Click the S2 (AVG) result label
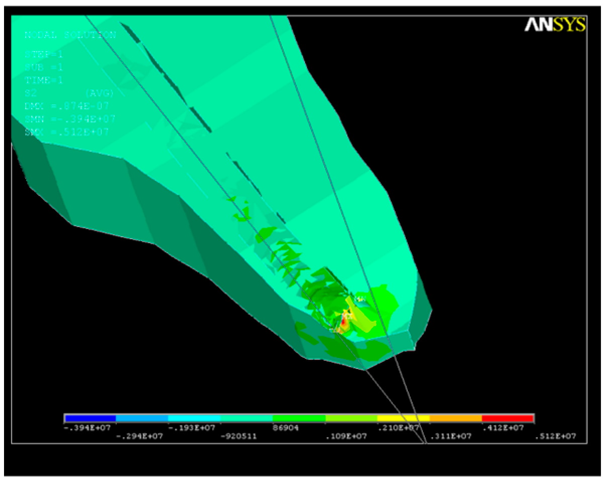 (x=69, y=93)
